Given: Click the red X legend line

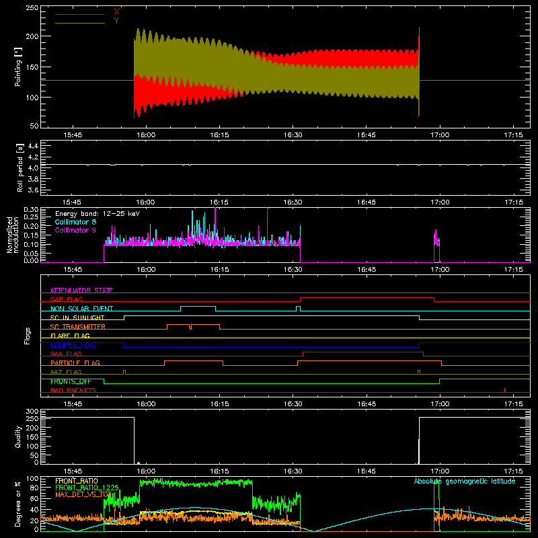Looking at the screenshot, I should point(80,14).
